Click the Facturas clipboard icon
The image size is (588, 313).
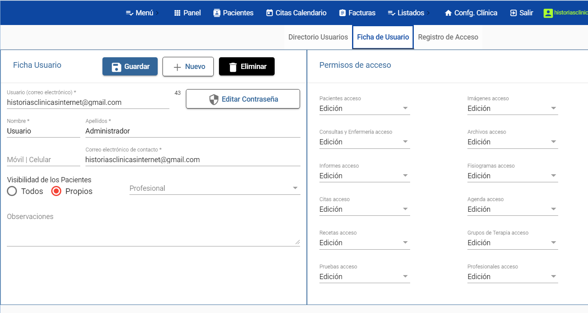[342, 13]
